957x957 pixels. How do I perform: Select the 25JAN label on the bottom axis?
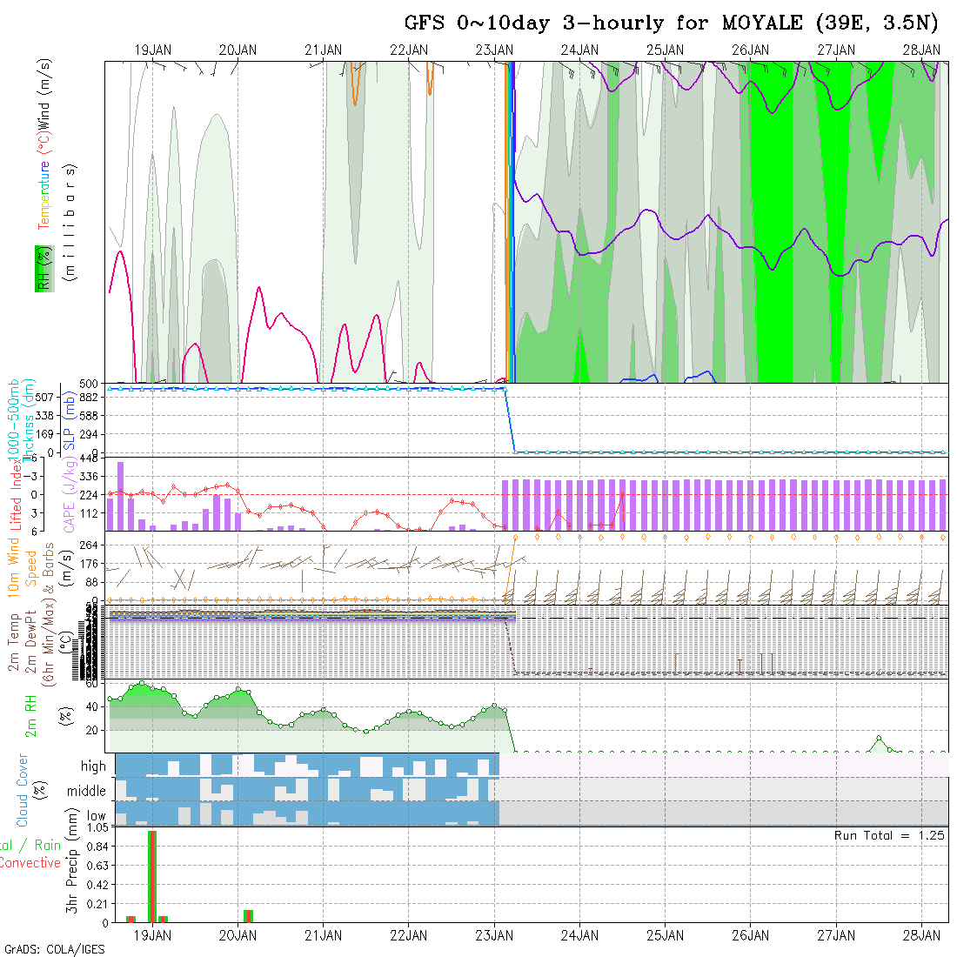tap(666, 935)
